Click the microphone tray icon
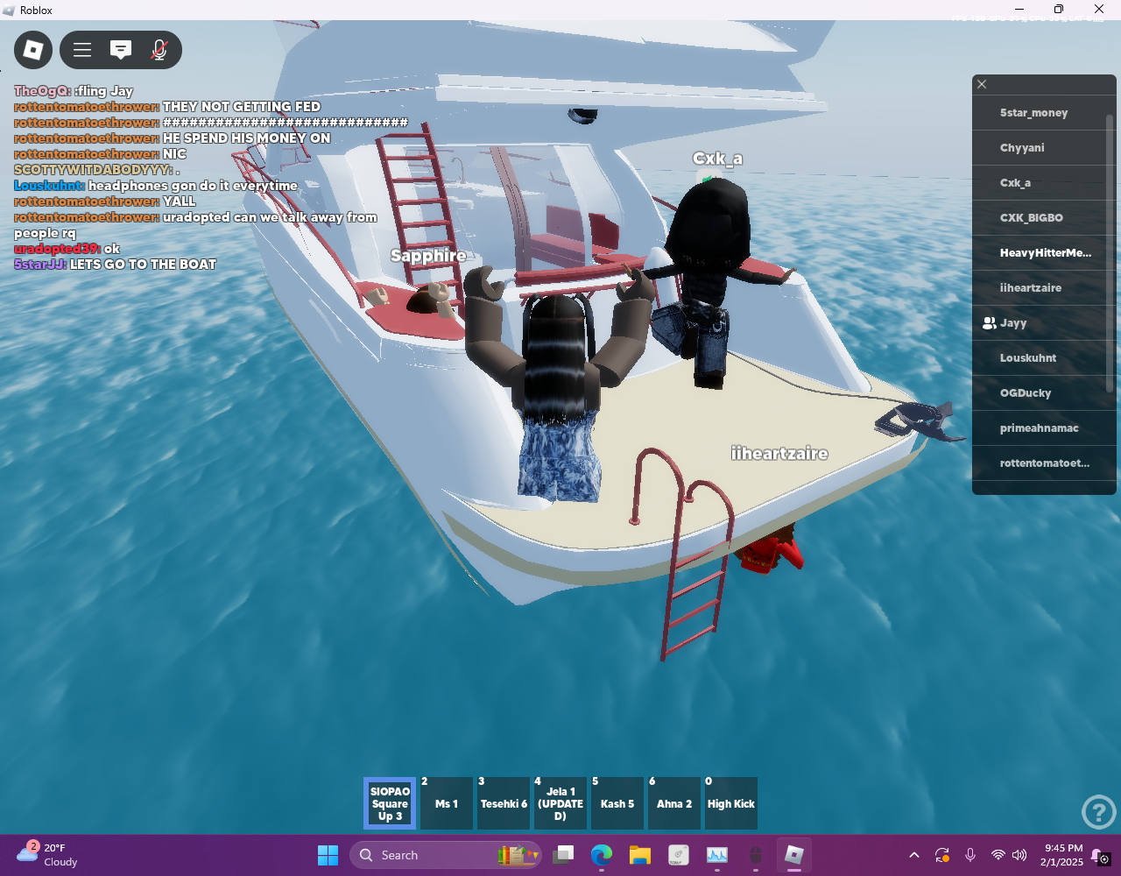Image resolution: width=1121 pixels, height=876 pixels. click(970, 855)
